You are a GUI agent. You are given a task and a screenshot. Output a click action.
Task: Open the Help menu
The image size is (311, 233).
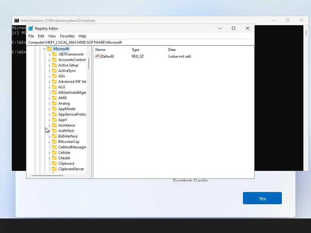pyautogui.click(x=82, y=36)
